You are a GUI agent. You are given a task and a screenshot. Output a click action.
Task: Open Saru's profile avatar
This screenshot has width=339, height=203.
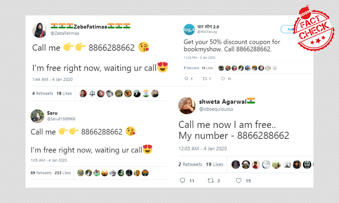point(37,116)
